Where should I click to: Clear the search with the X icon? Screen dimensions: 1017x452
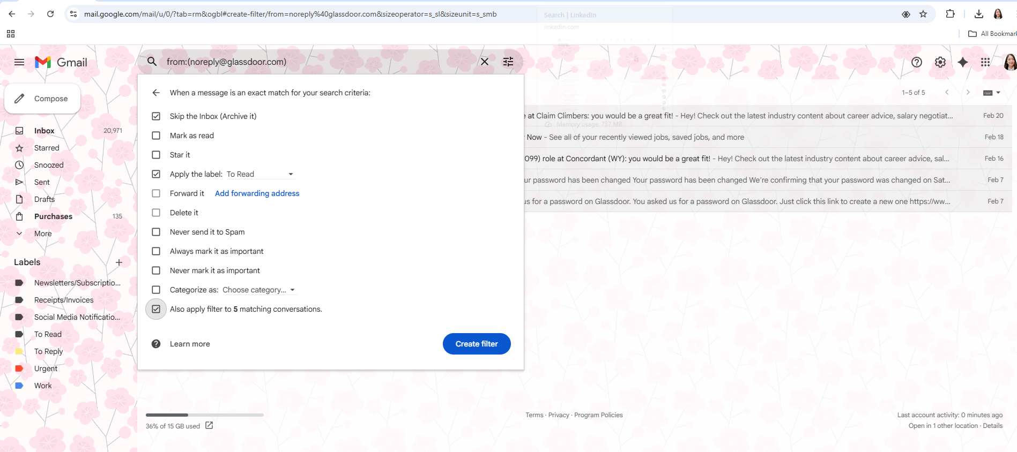485,62
